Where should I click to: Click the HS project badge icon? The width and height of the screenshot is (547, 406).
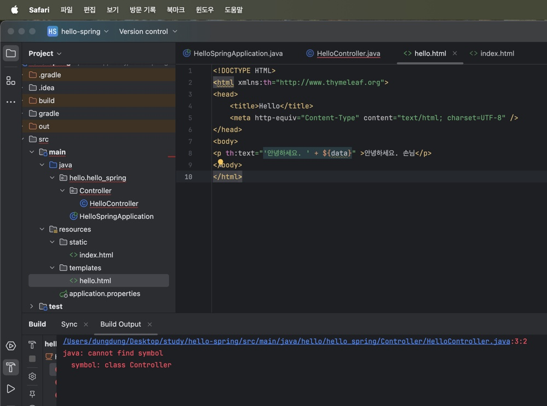click(53, 31)
